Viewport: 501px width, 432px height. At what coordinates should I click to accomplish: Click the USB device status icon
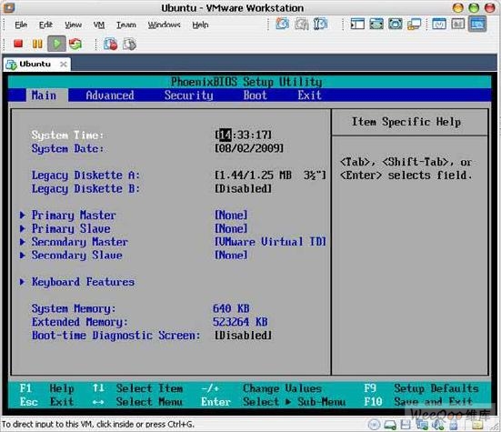click(x=454, y=425)
